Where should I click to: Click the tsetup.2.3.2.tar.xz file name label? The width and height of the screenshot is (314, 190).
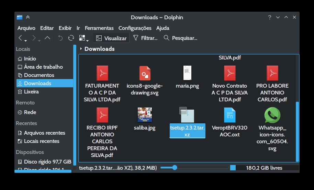click(x=188, y=131)
